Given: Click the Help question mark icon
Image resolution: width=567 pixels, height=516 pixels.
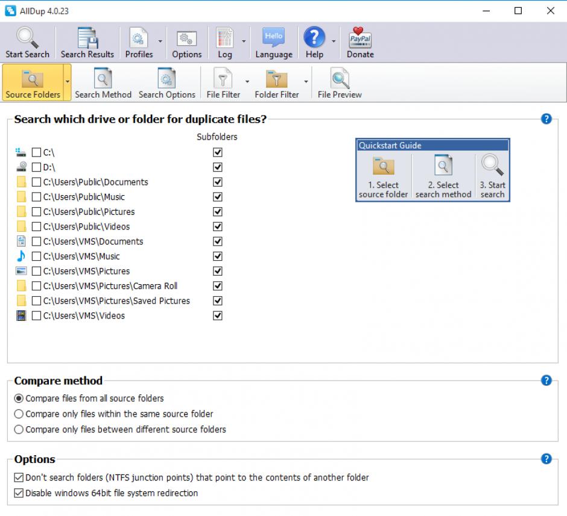Looking at the screenshot, I should tap(314, 37).
